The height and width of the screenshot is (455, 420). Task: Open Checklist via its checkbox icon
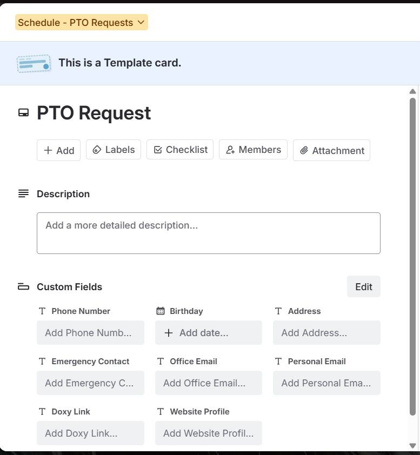(158, 150)
